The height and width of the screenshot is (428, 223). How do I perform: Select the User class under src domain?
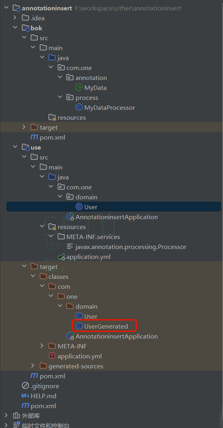[x=113, y=206]
